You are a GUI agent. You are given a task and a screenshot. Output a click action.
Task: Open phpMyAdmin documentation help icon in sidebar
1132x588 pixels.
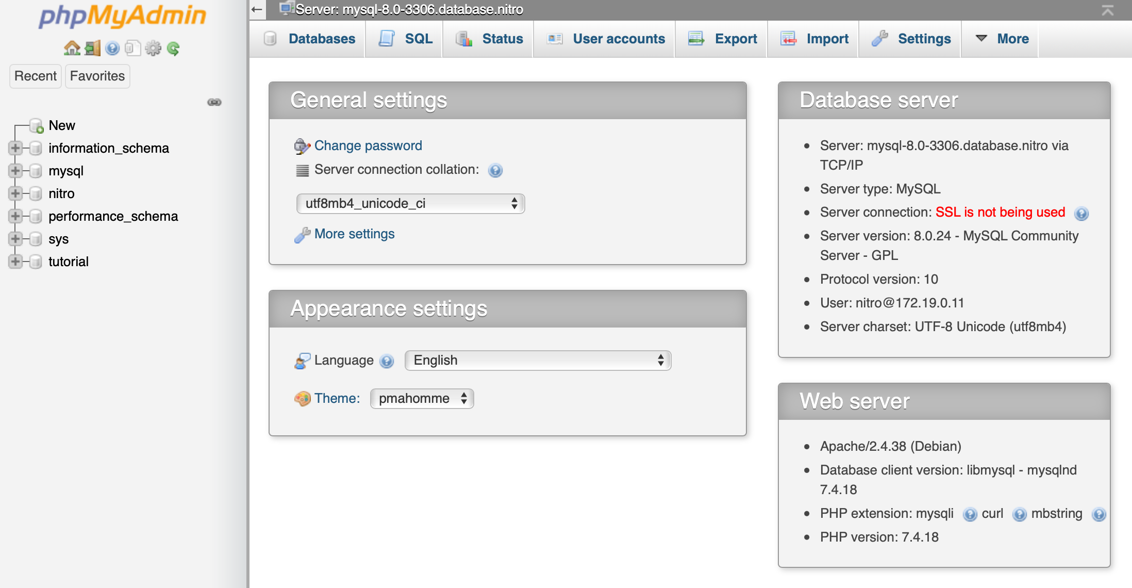point(112,48)
